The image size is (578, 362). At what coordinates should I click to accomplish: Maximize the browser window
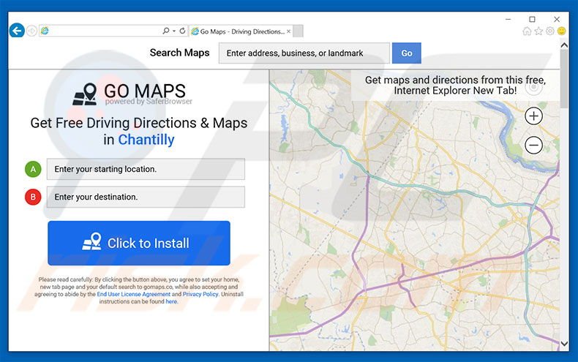[x=532, y=19]
